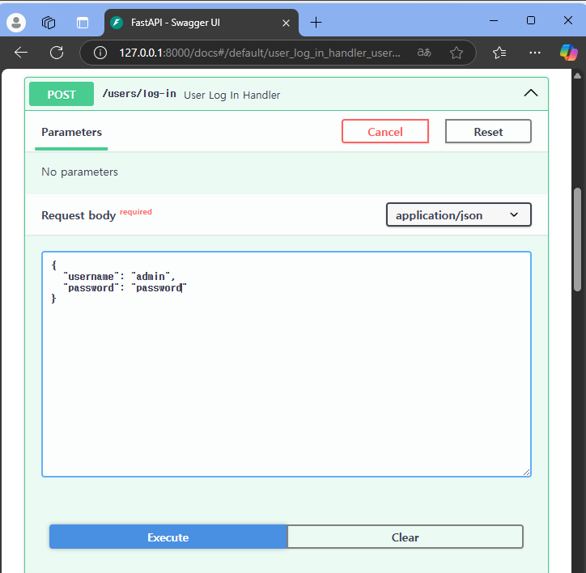Execute the log-in request
This screenshot has width=586, height=573.
tap(168, 537)
